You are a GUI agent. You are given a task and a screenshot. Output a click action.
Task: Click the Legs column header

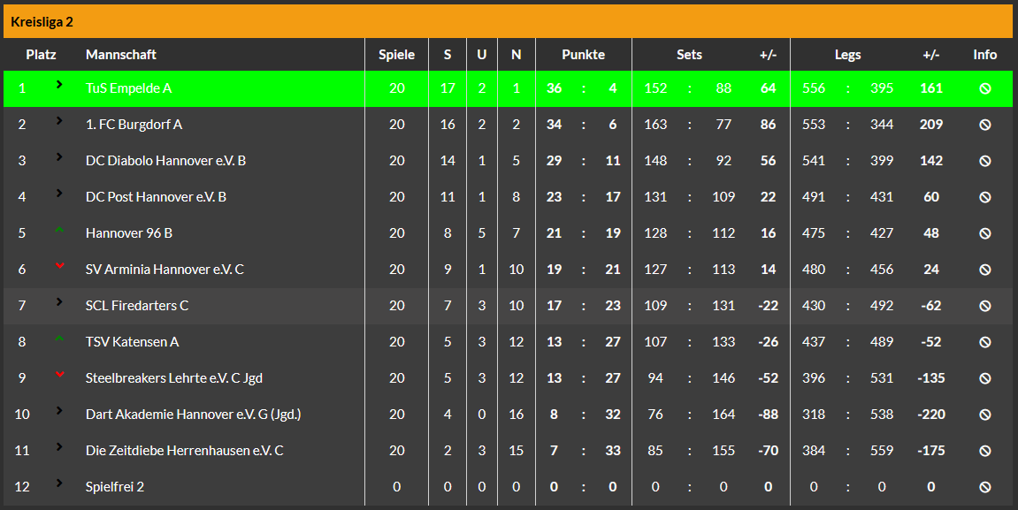coord(847,55)
